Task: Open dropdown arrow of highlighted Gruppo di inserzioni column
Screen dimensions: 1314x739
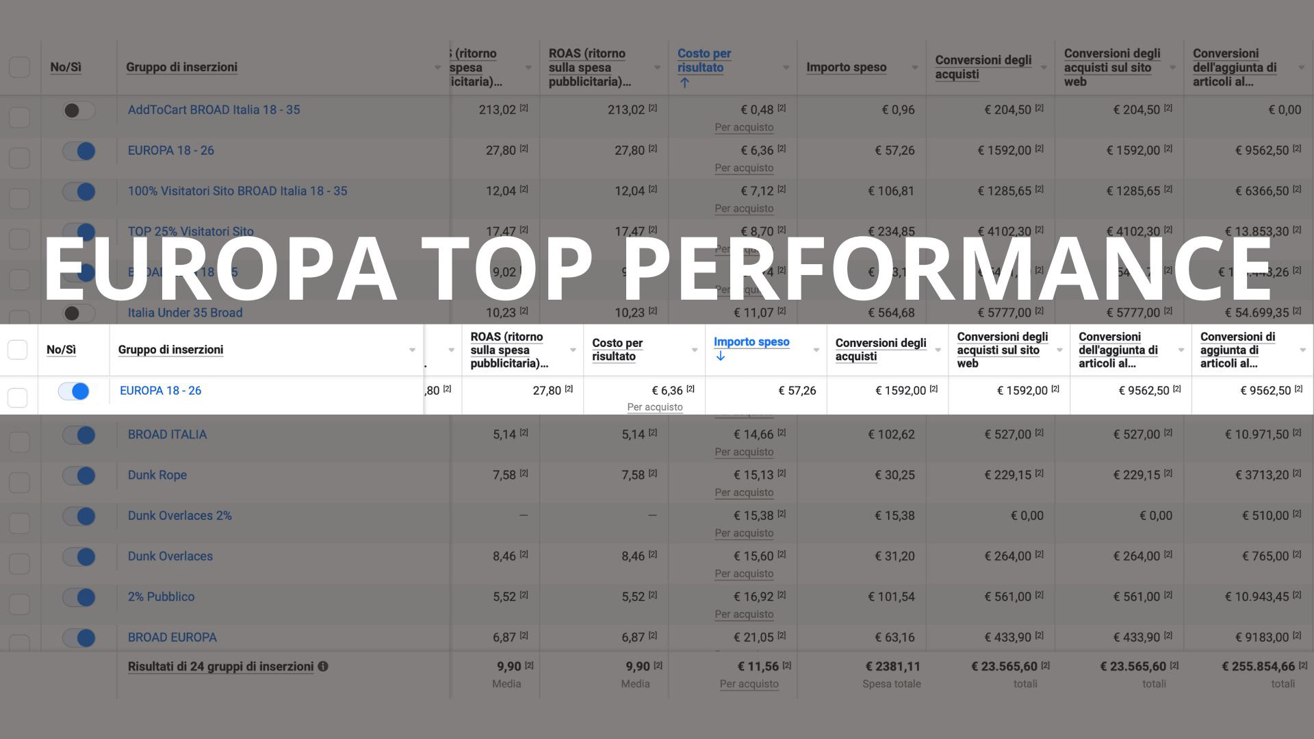Action: coord(412,350)
